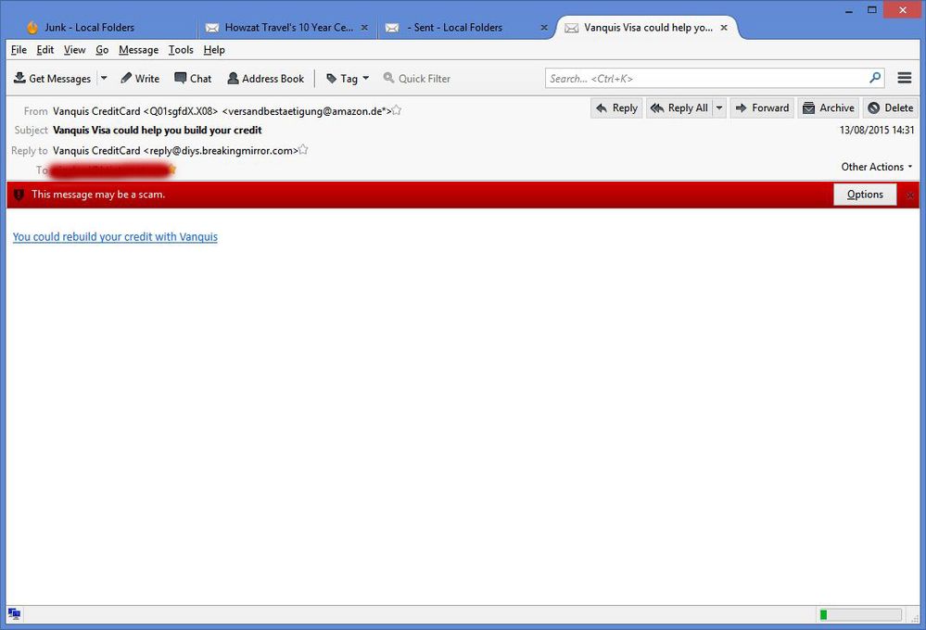Viewport: 926px width, 630px height.
Task: Close the Sent - Local Folders tab
Action: [x=544, y=27]
